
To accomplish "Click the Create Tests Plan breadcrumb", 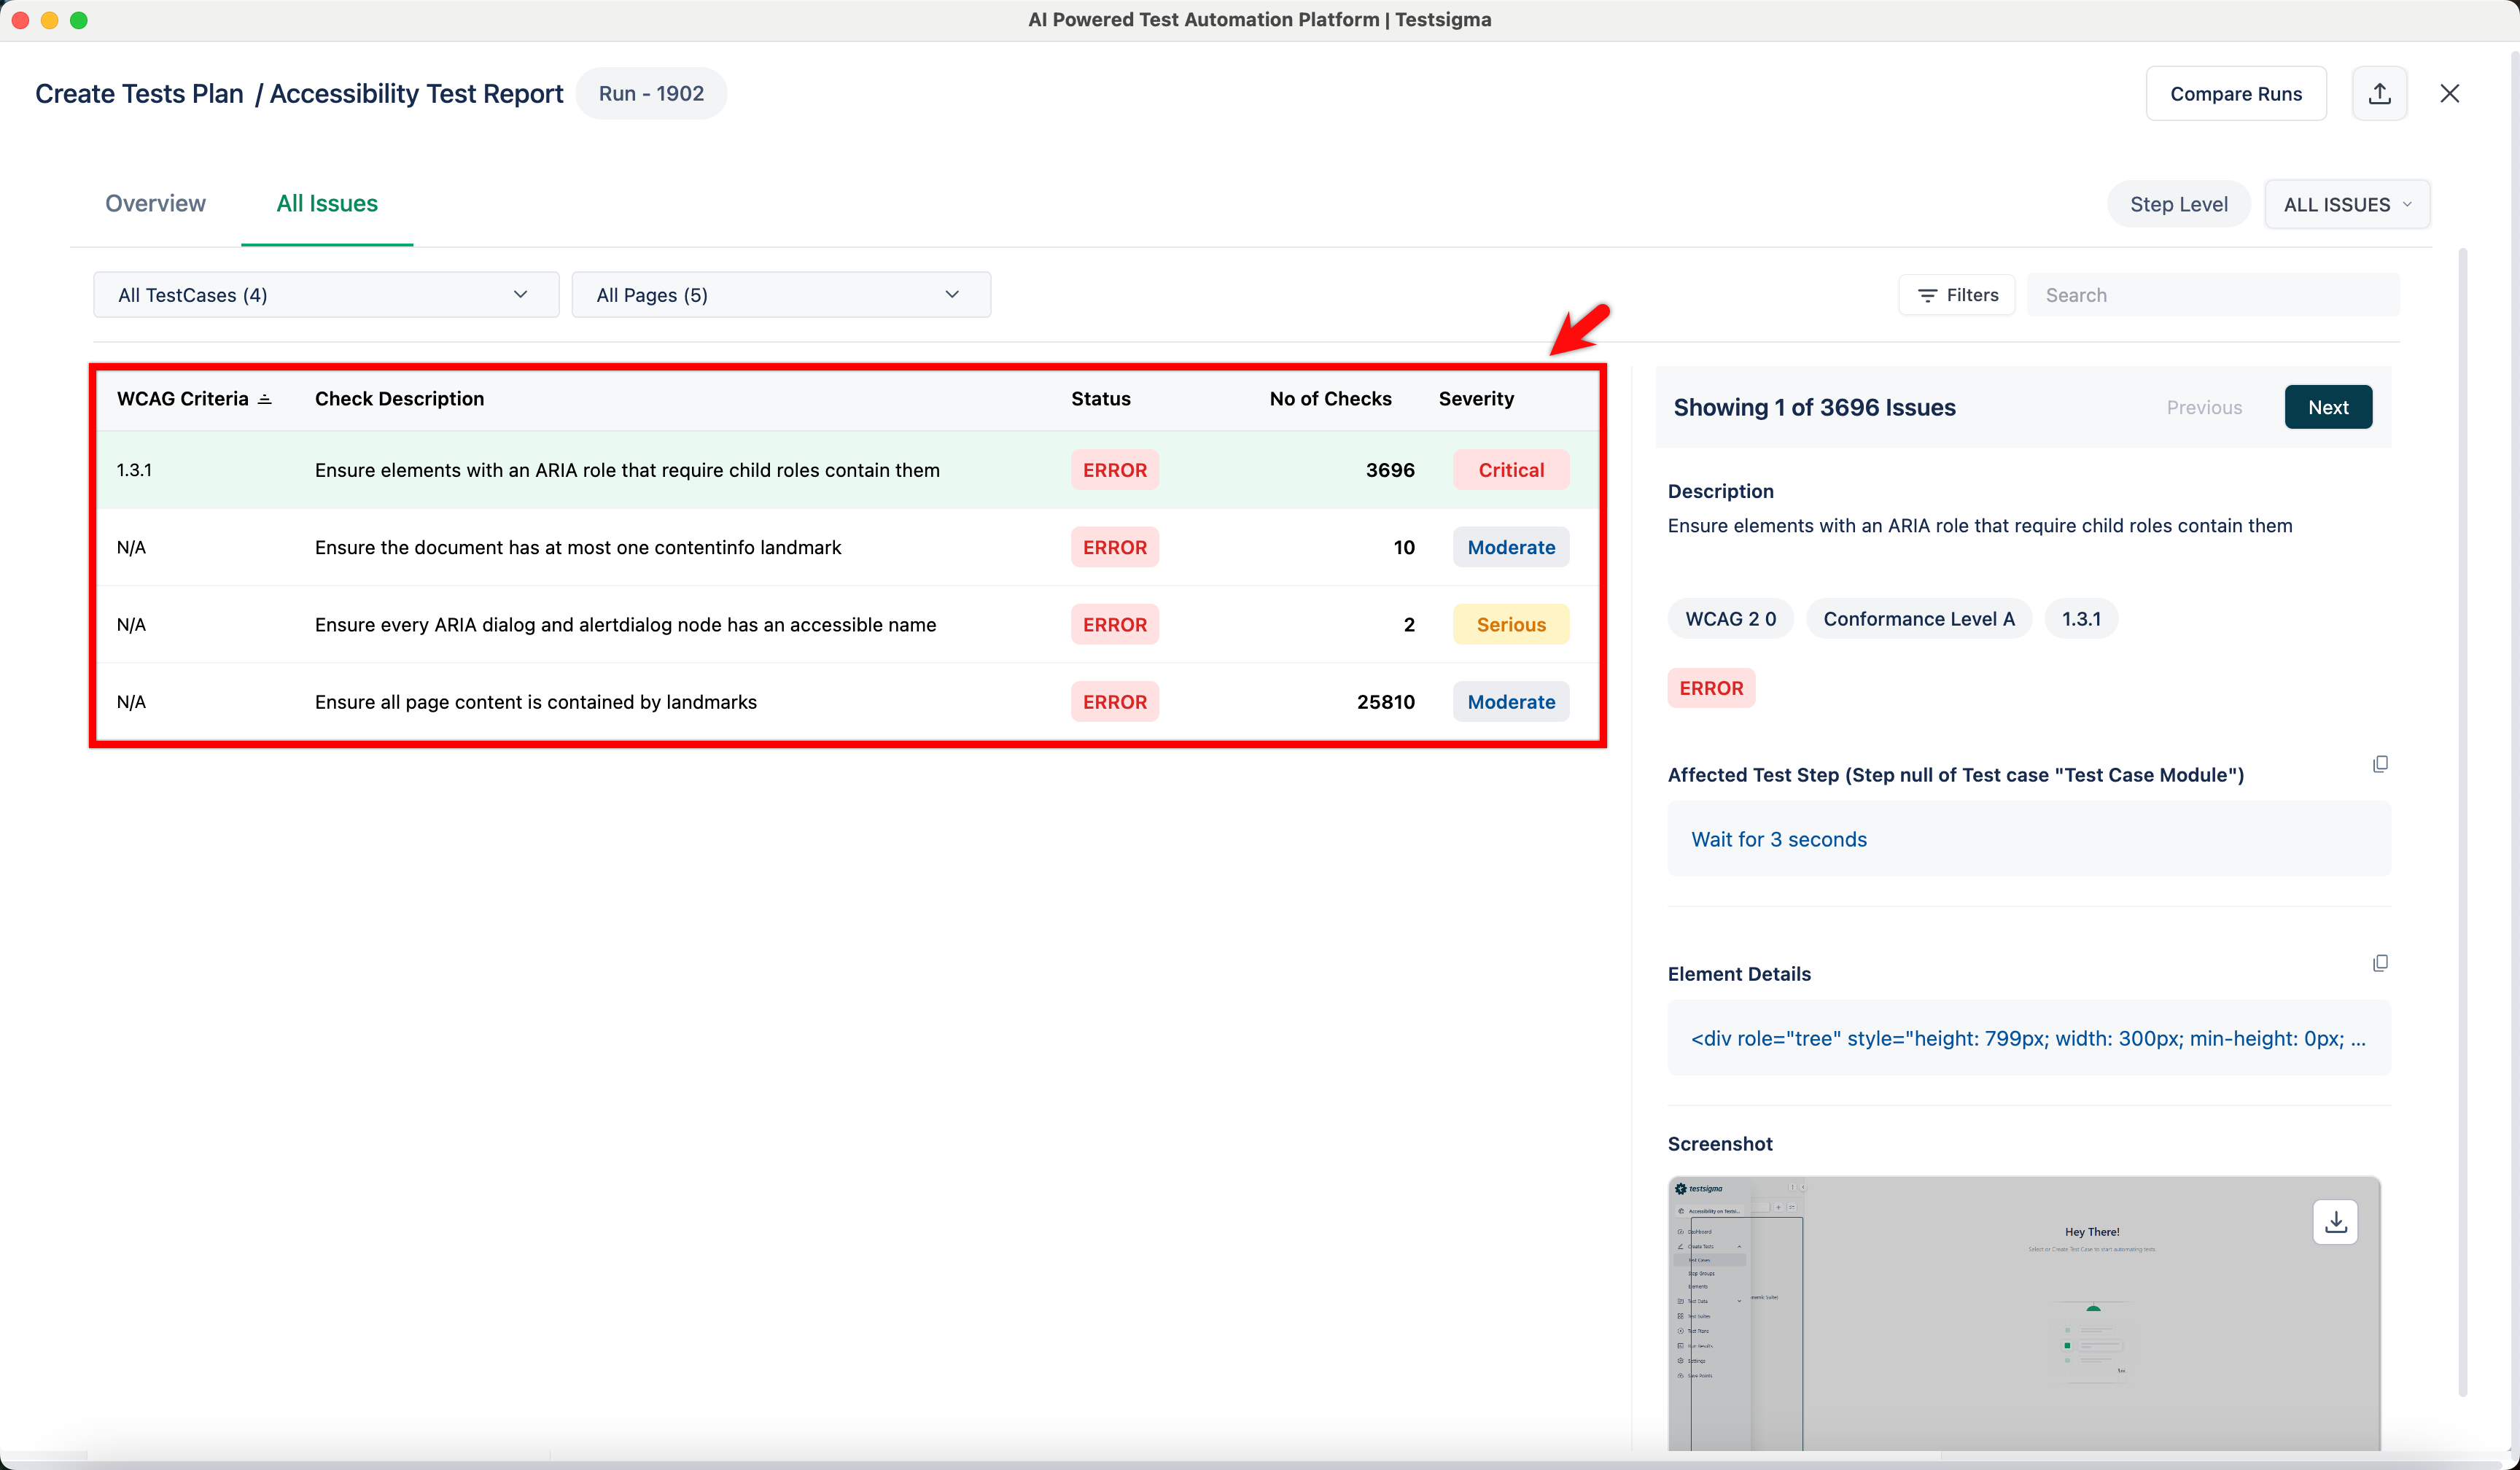I will click(139, 93).
